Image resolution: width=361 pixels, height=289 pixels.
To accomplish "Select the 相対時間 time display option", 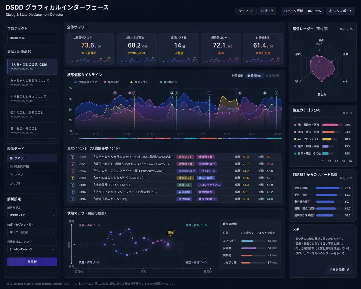I will [x=273, y=76].
